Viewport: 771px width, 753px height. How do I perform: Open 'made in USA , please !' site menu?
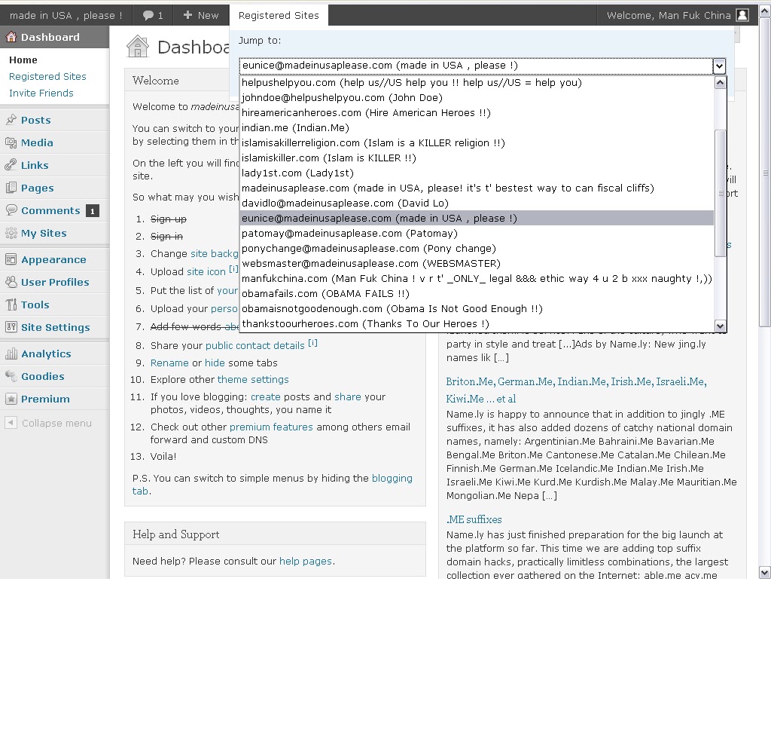pyautogui.click(x=66, y=15)
